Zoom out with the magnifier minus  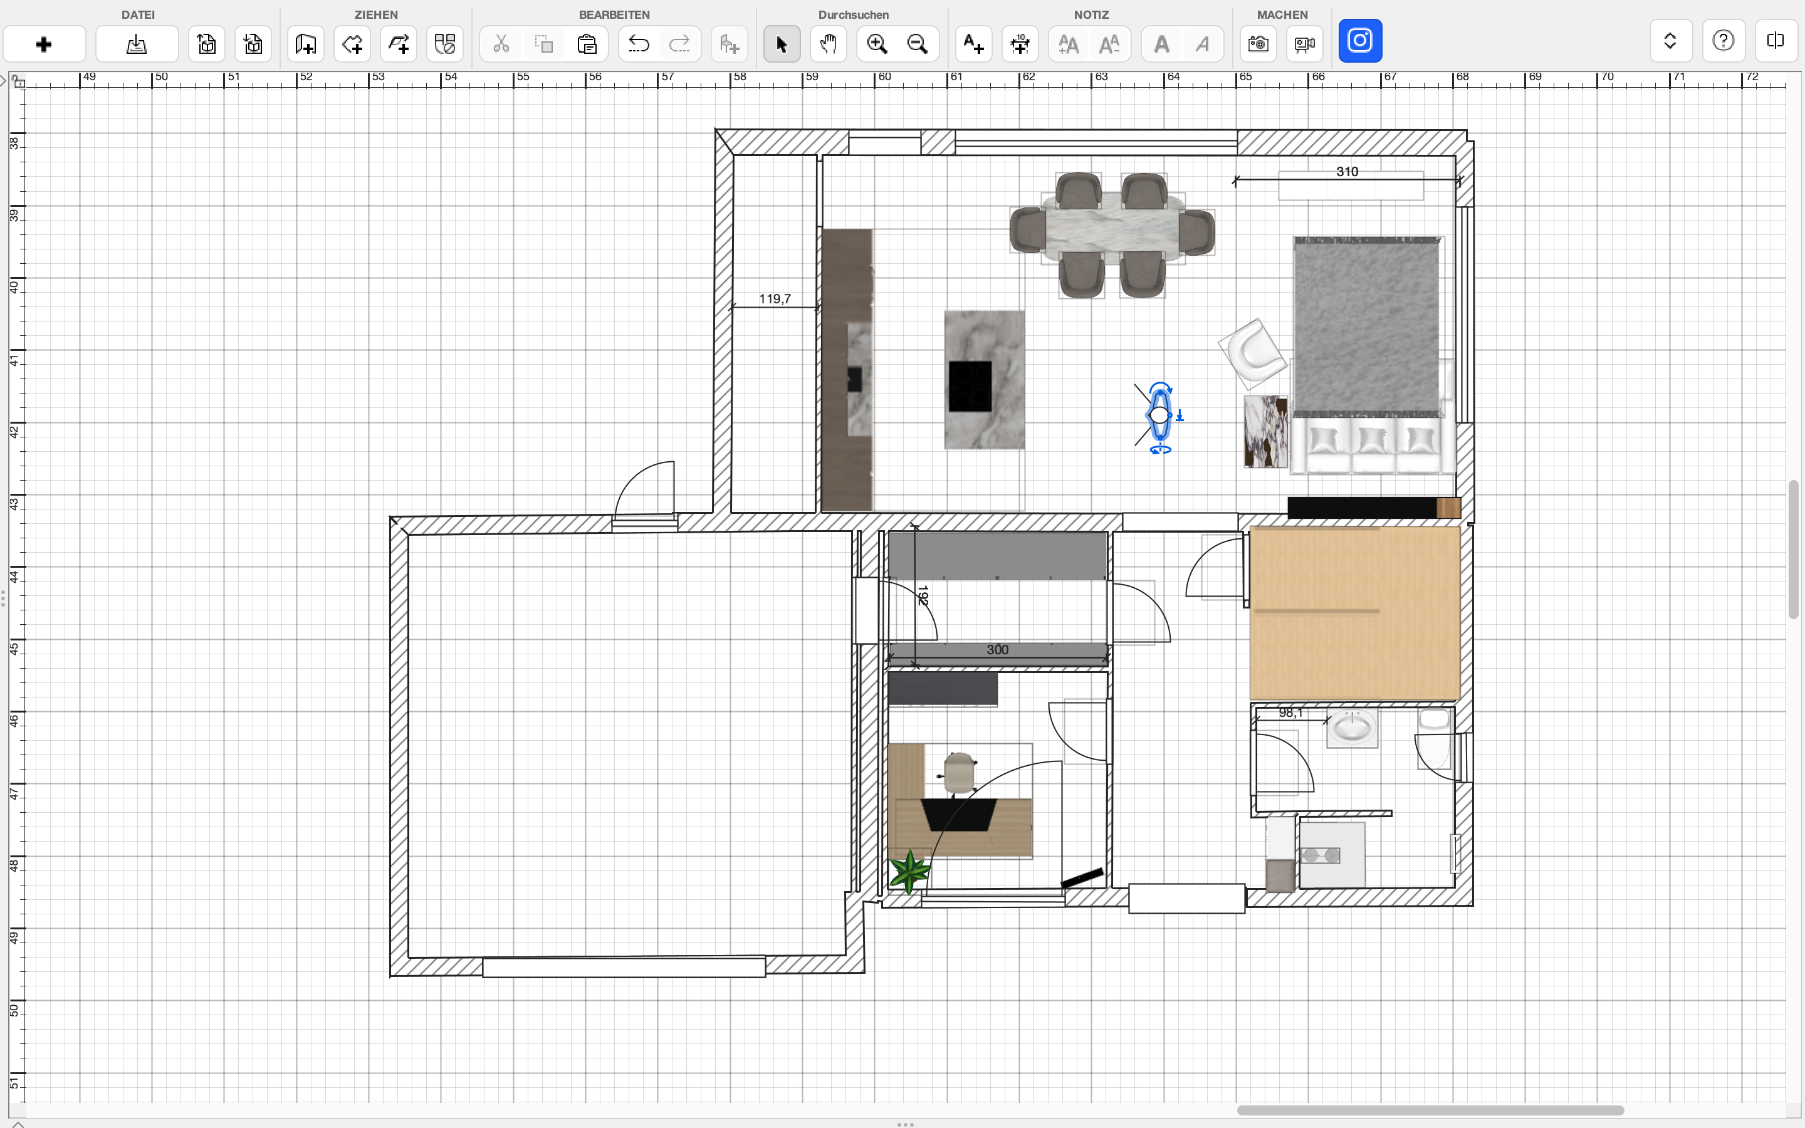pos(918,44)
